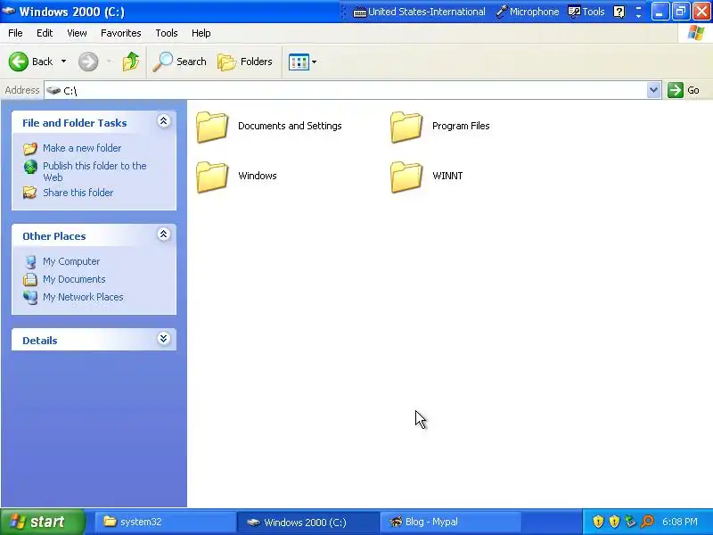Open the View menu
The width and height of the screenshot is (713, 535).
[x=77, y=33]
